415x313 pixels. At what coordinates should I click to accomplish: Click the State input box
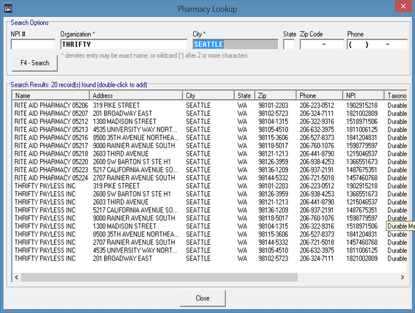289,45
